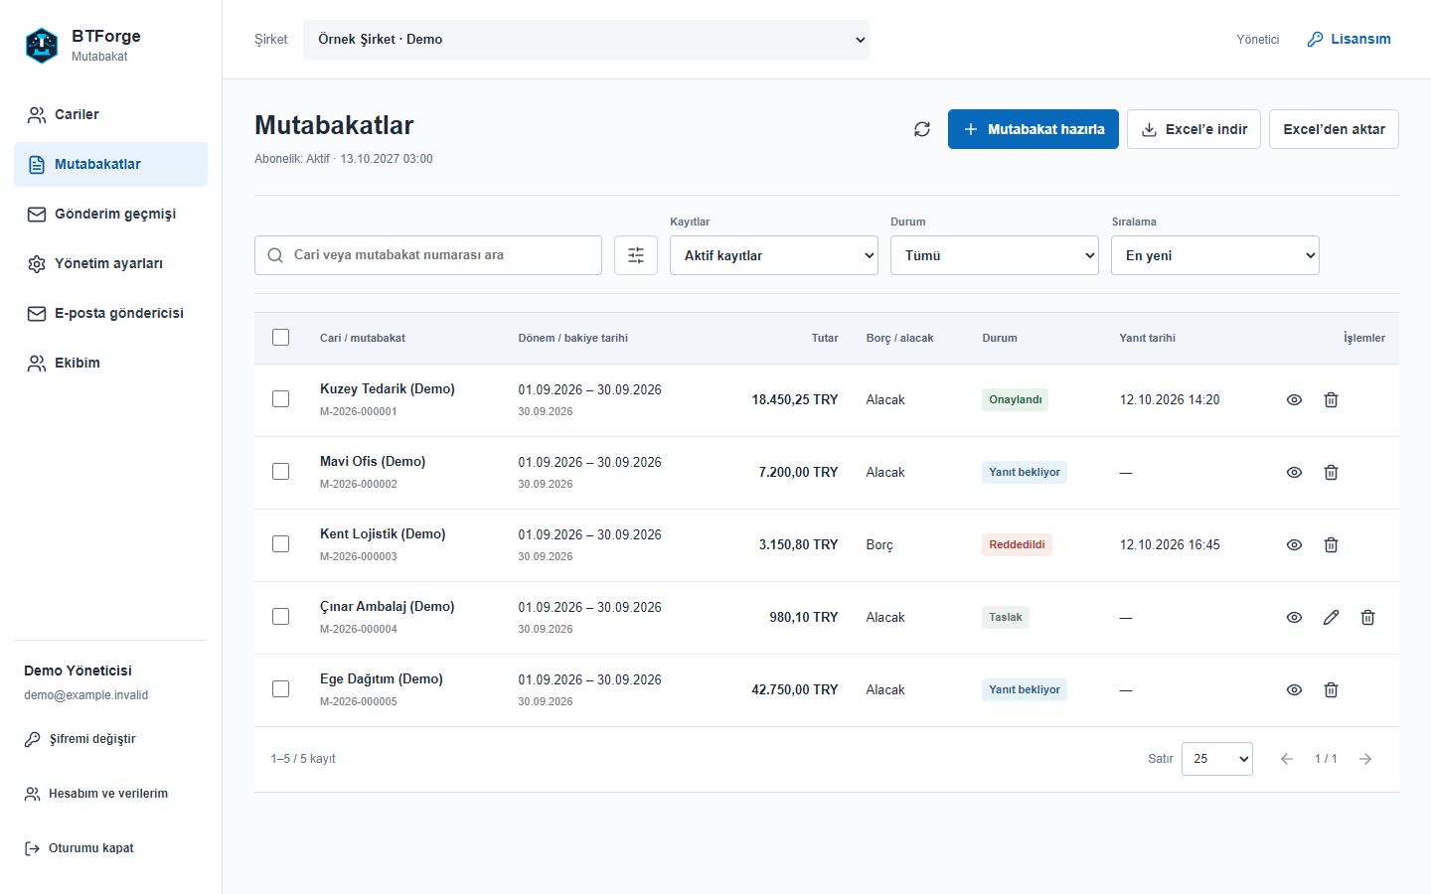Delete Kuzey Tedarik record trash icon
Viewport: 1431px width, 894px height.
1331,399
